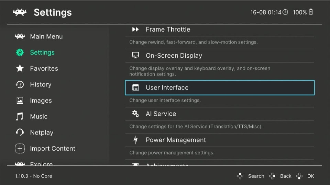Open the Netplay sidebar entry

click(x=42, y=132)
